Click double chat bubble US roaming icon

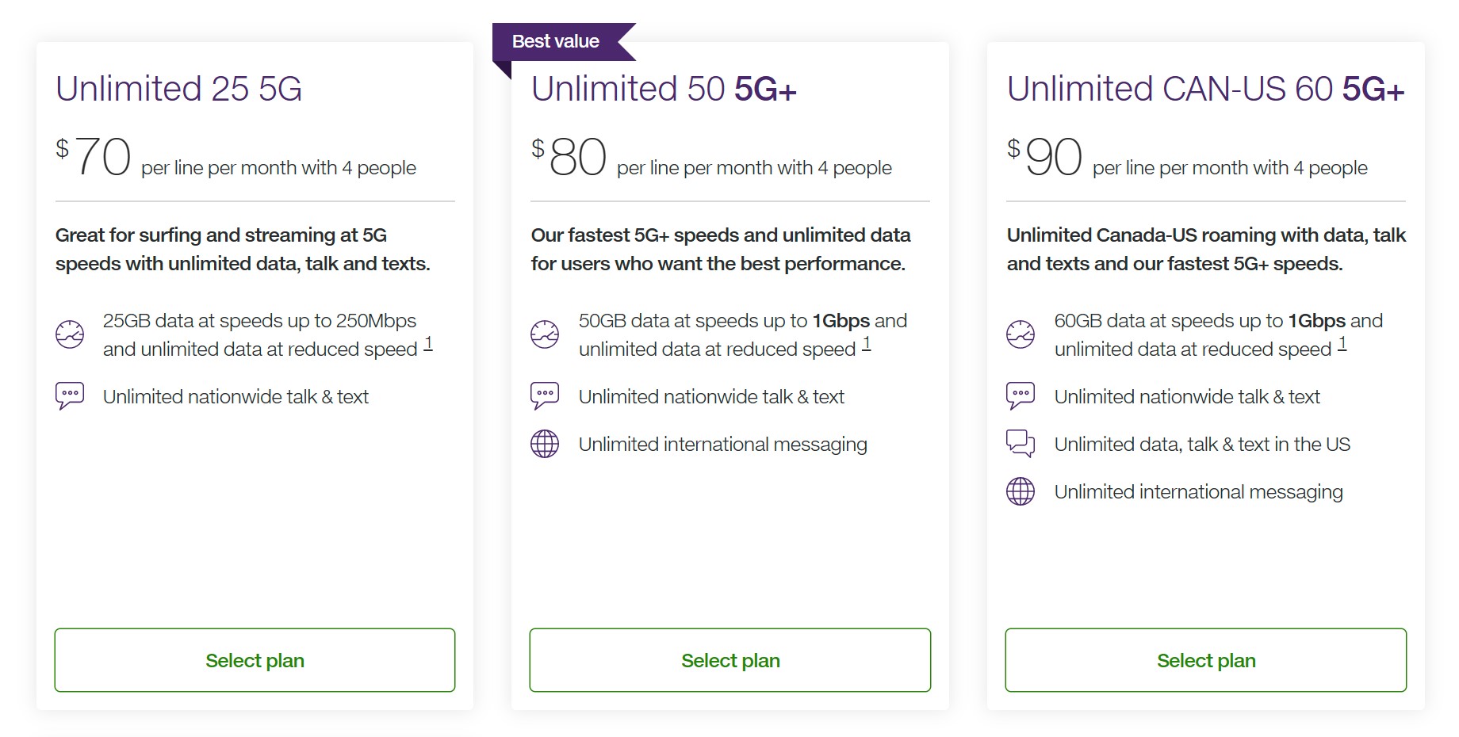point(1021,443)
